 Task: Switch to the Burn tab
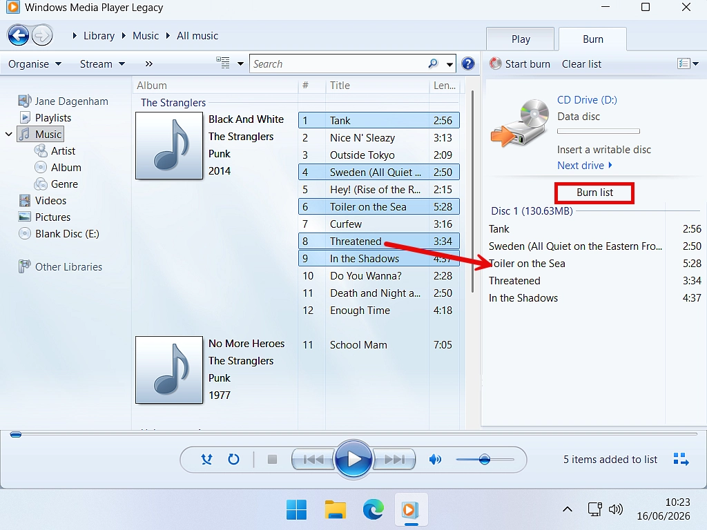(592, 39)
